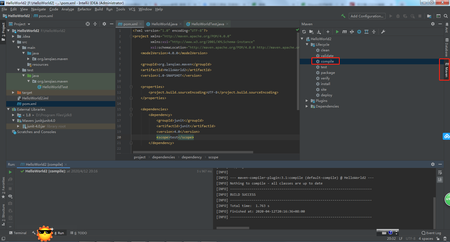Collapse Lifecycle node in Maven panel
Screen dimensions: 450x242
[307, 44]
